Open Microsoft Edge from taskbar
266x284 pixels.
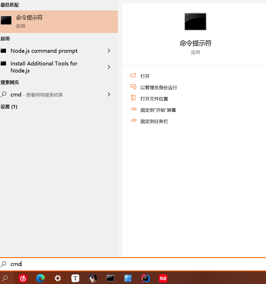[40, 278]
